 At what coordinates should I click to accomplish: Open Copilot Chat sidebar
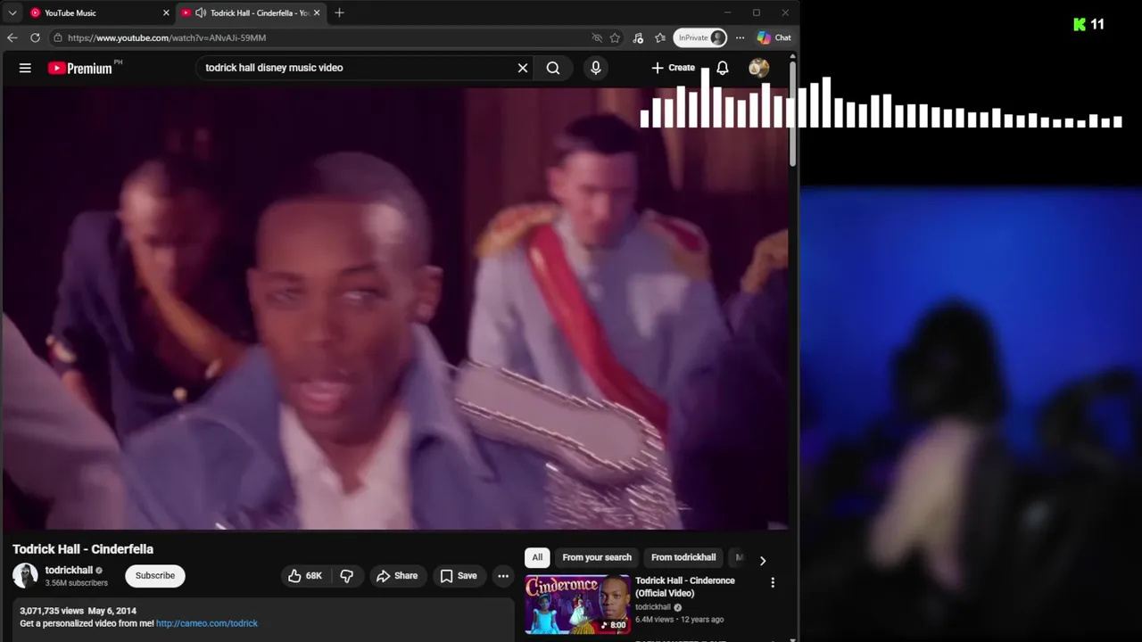click(x=774, y=37)
